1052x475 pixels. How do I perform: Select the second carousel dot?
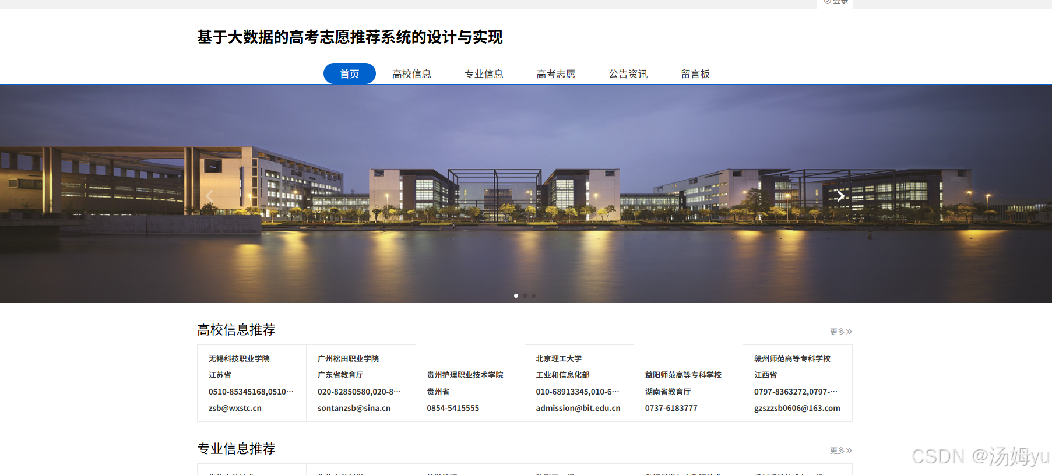click(525, 295)
